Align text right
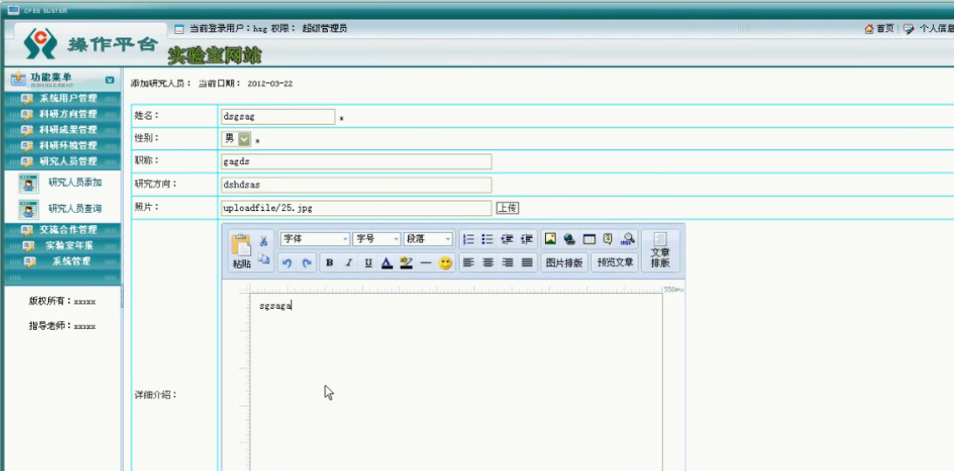Screen dimensions: 954x471 [508, 263]
